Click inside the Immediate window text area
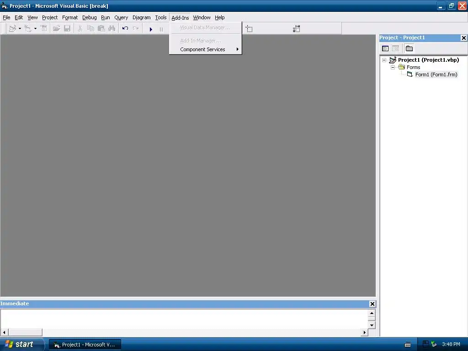 tap(184, 319)
